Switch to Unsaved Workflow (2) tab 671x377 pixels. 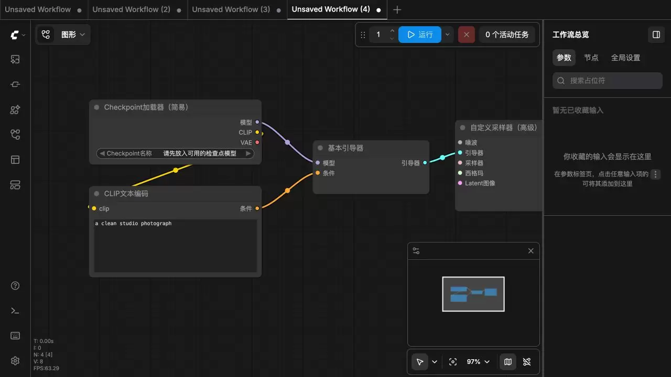(x=132, y=9)
